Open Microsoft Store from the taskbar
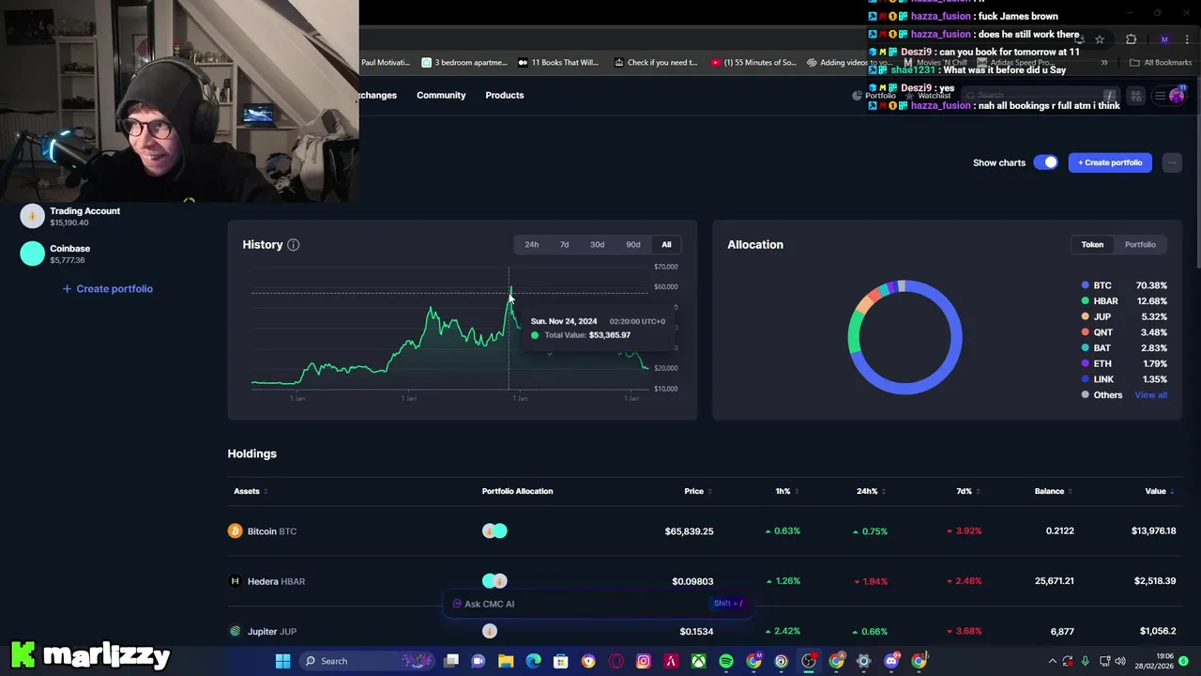Screen dimensions: 1201x676 point(560,661)
